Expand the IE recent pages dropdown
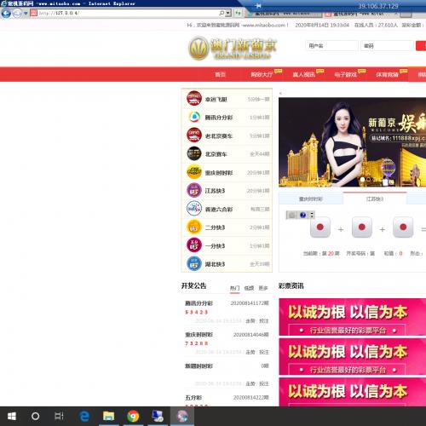The image size is (426, 426). (26, 13)
